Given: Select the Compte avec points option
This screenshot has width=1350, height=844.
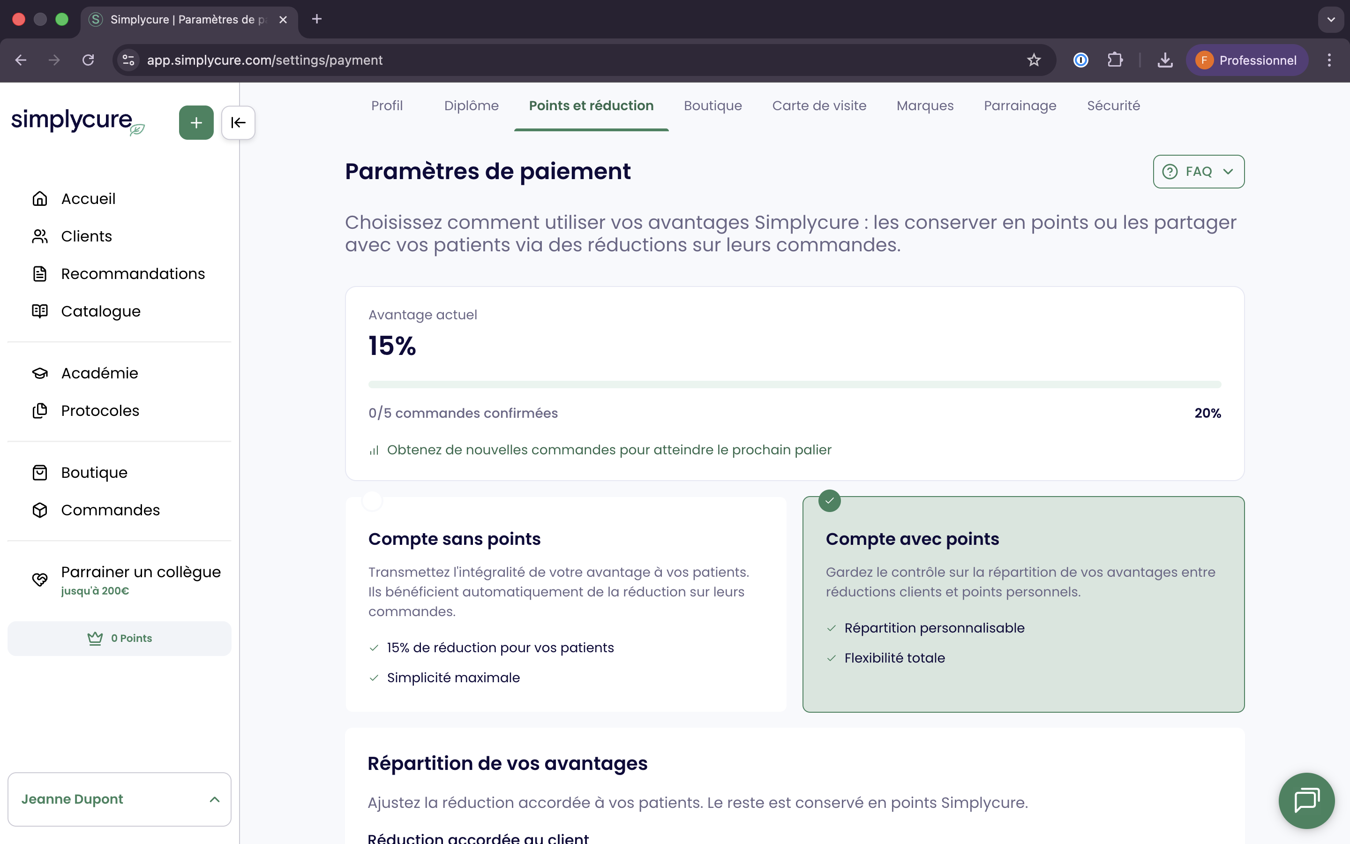Looking at the screenshot, I should pos(1023,604).
